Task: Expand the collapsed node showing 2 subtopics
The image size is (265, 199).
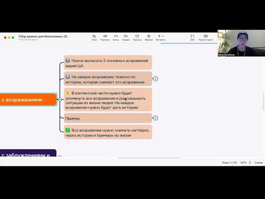Action: 155,79
